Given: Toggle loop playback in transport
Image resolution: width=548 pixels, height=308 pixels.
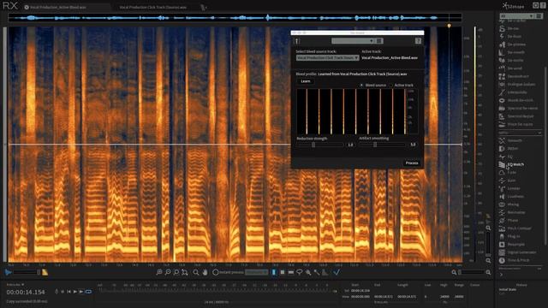Looking at the screenshot, I should 88,292.
